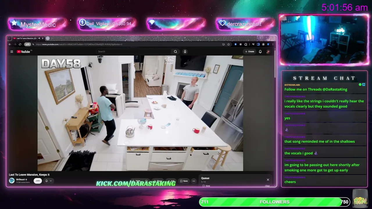The image size is (372, 209).
Task: Open MrBeast channel avatar
Action: tap(12, 181)
